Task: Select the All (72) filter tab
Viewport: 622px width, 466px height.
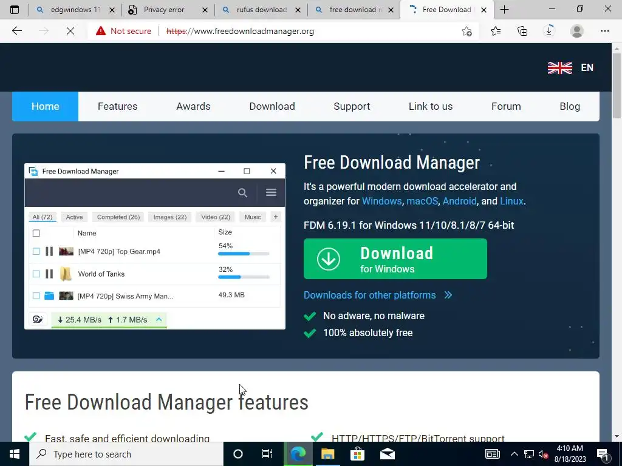Action: 43,217
